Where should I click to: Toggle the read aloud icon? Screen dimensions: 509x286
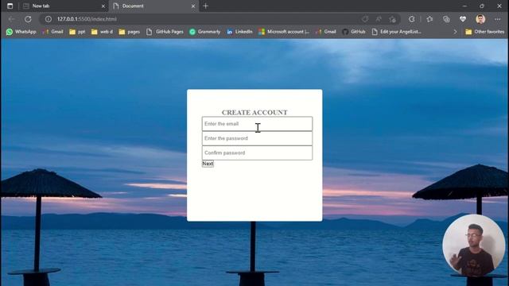tap(379, 19)
